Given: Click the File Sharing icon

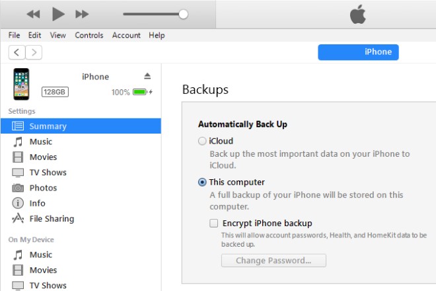Looking at the screenshot, I should (18, 219).
